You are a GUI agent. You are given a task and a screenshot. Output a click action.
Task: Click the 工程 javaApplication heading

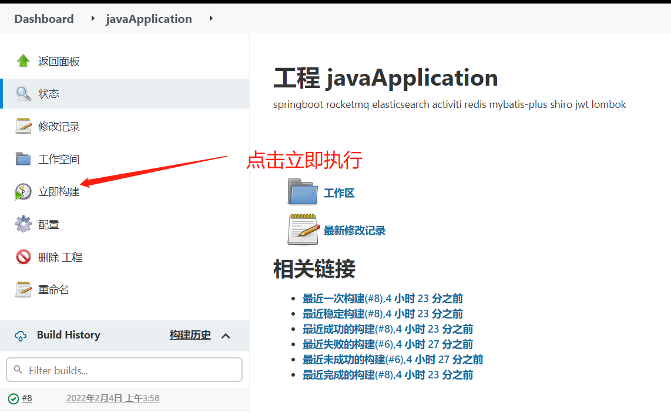pyautogui.click(x=385, y=78)
